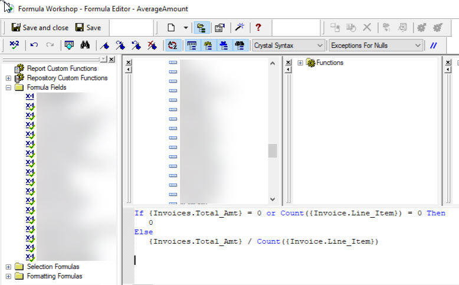
Task: Toggle the Show Operator Tree button
Action: point(224,45)
